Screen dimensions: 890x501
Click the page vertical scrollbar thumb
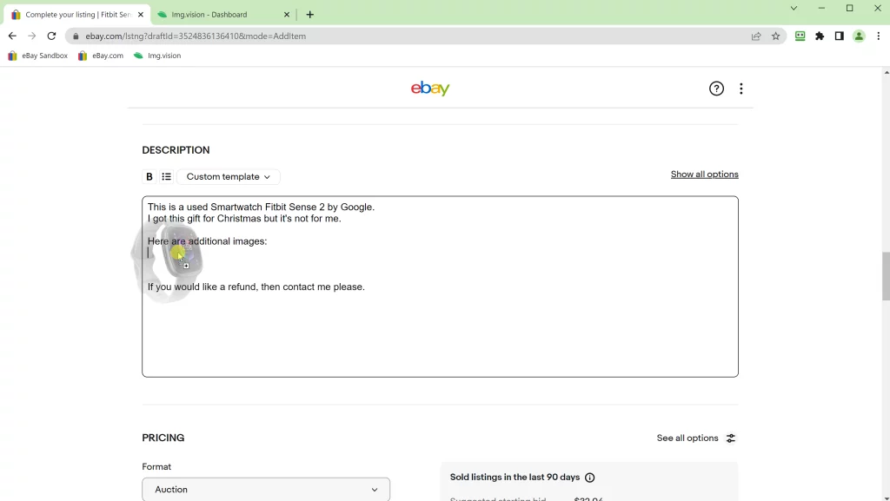pos(886,277)
